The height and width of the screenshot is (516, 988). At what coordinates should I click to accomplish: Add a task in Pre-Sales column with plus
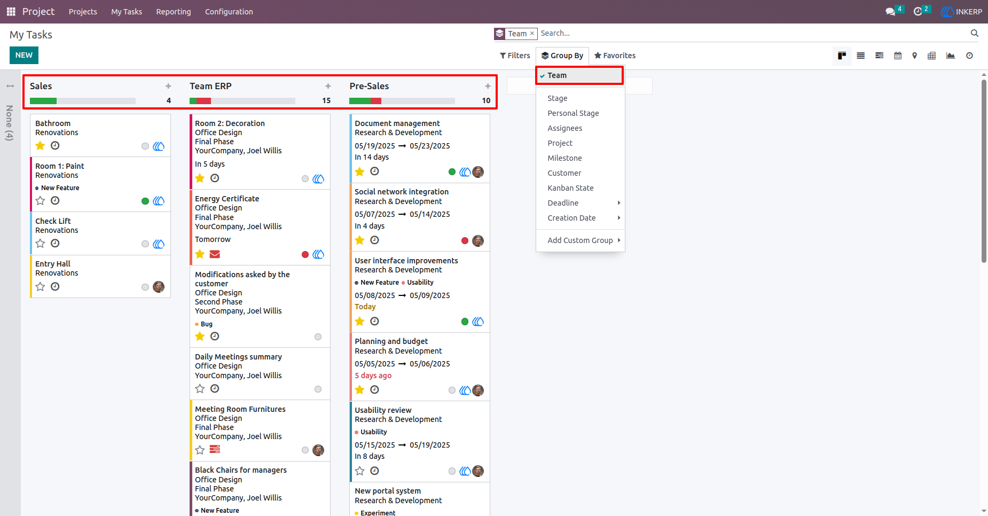(x=488, y=86)
